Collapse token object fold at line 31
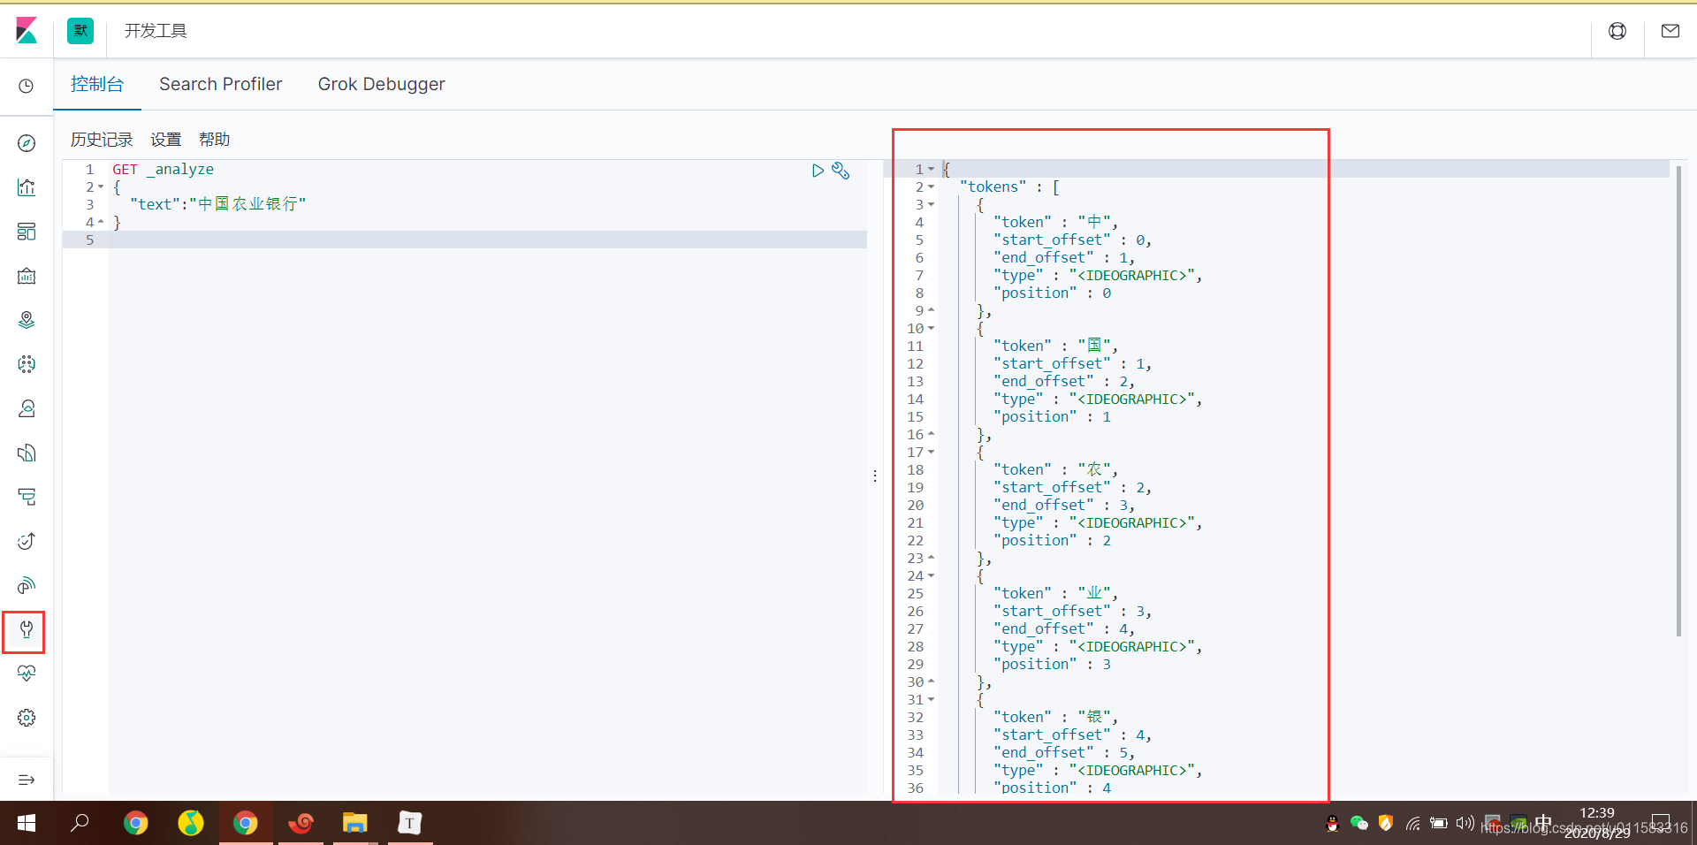1697x845 pixels. (x=931, y=699)
